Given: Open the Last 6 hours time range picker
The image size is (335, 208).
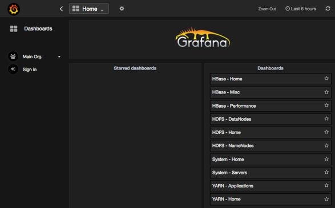Looking at the screenshot, I should coord(301,9).
